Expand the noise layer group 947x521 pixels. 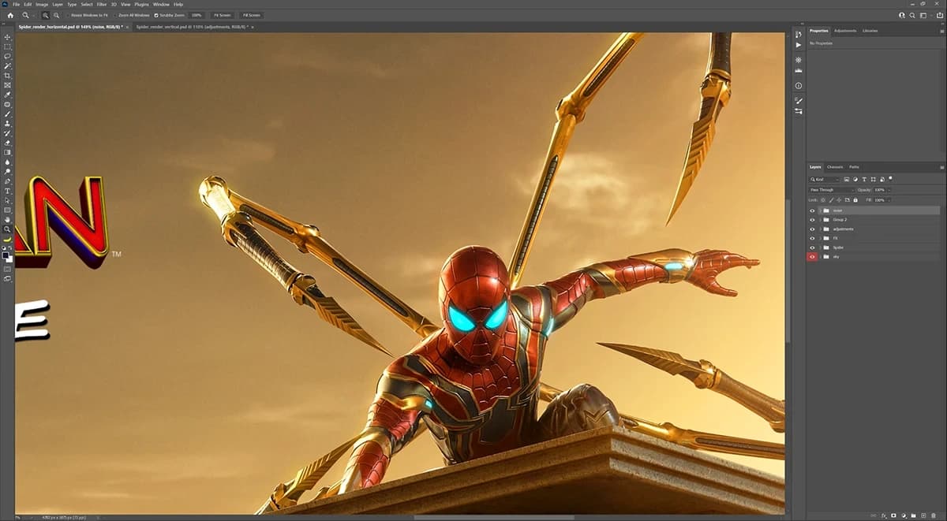821,210
